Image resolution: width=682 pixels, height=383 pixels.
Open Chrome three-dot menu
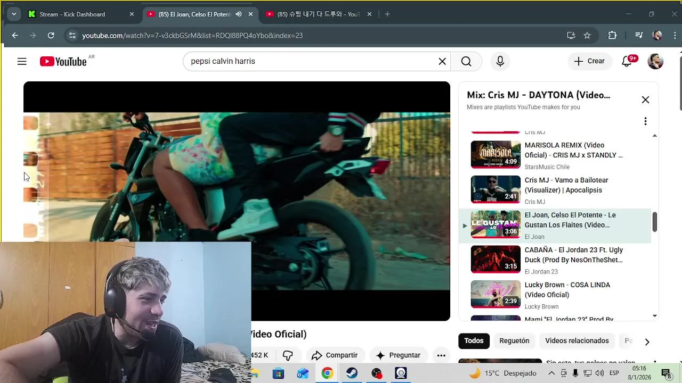coord(675,36)
